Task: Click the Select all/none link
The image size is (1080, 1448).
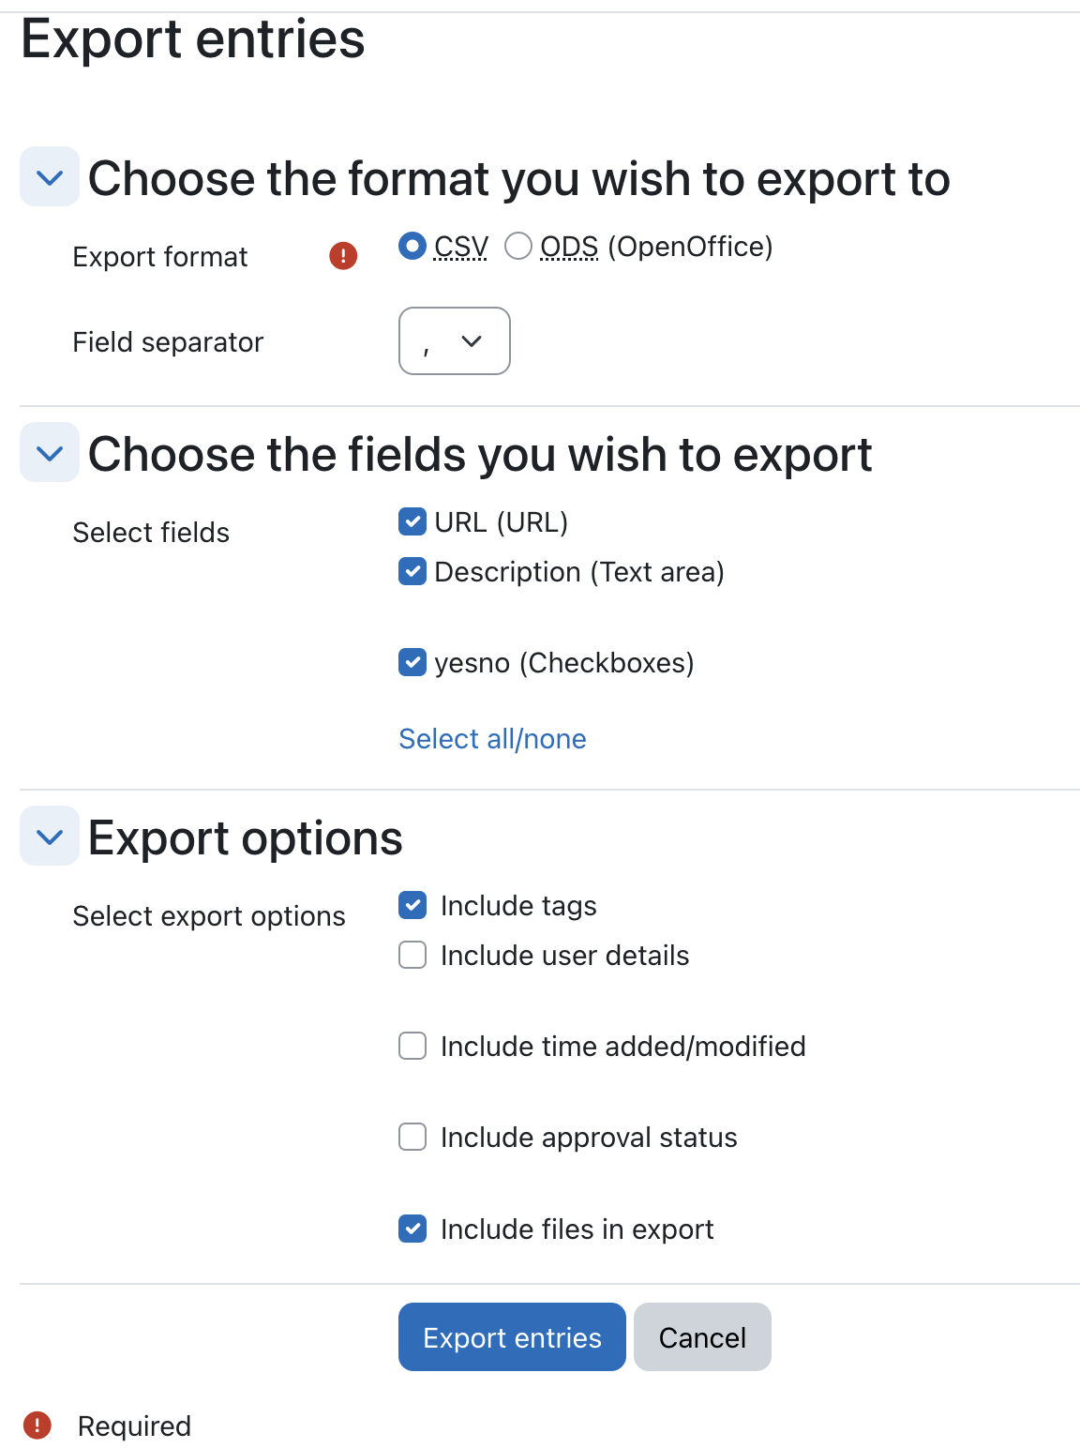Action: 492,739
